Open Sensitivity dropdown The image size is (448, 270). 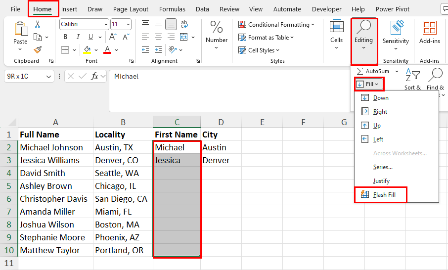coord(396,35)
